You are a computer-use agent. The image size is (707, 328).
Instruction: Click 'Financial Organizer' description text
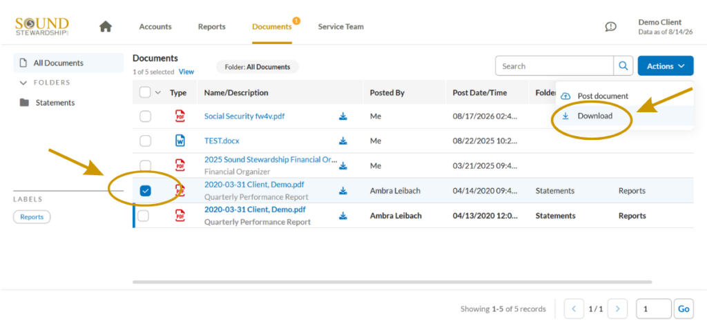[238, 172]
